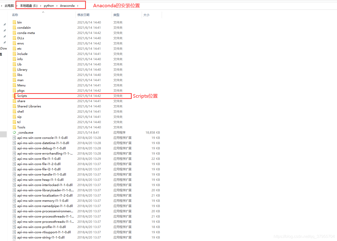Click the envs folder icon

point(14,43)
